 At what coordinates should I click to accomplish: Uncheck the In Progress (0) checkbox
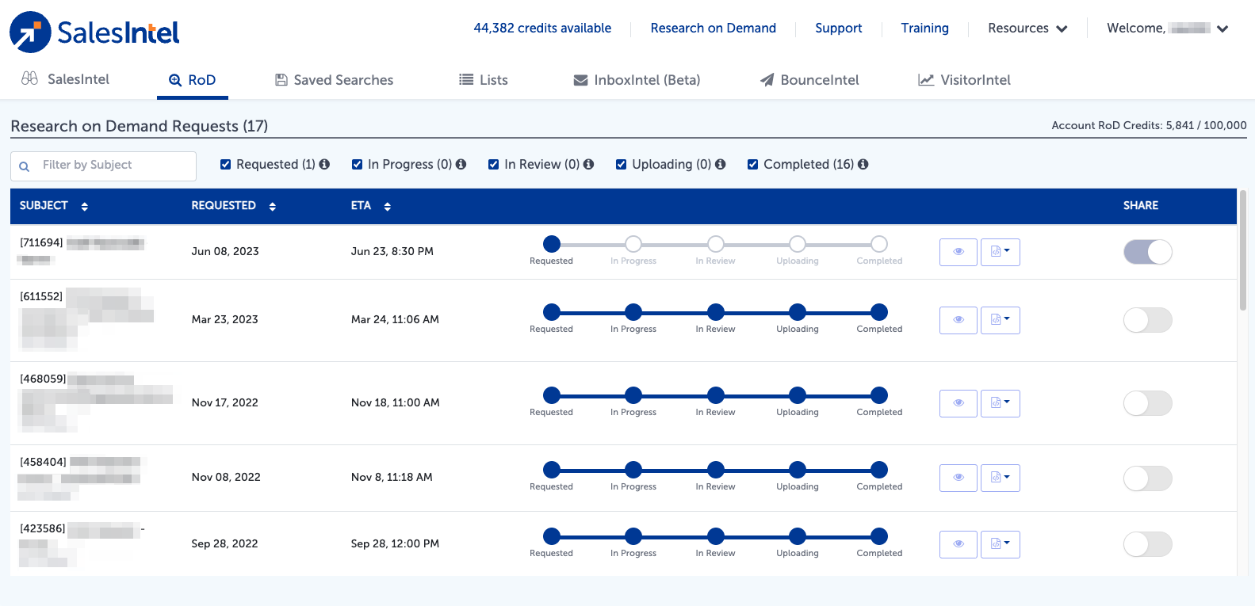pos(358,165)
